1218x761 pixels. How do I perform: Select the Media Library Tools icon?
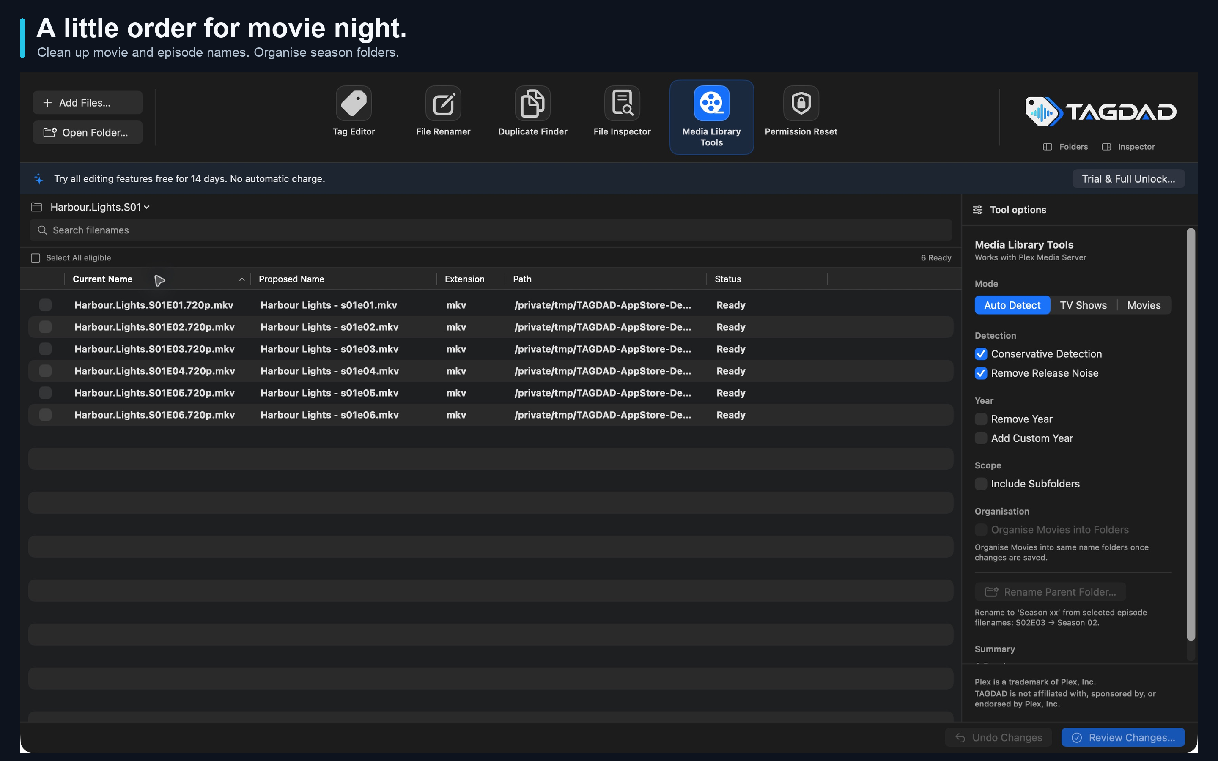coord(711,103)
